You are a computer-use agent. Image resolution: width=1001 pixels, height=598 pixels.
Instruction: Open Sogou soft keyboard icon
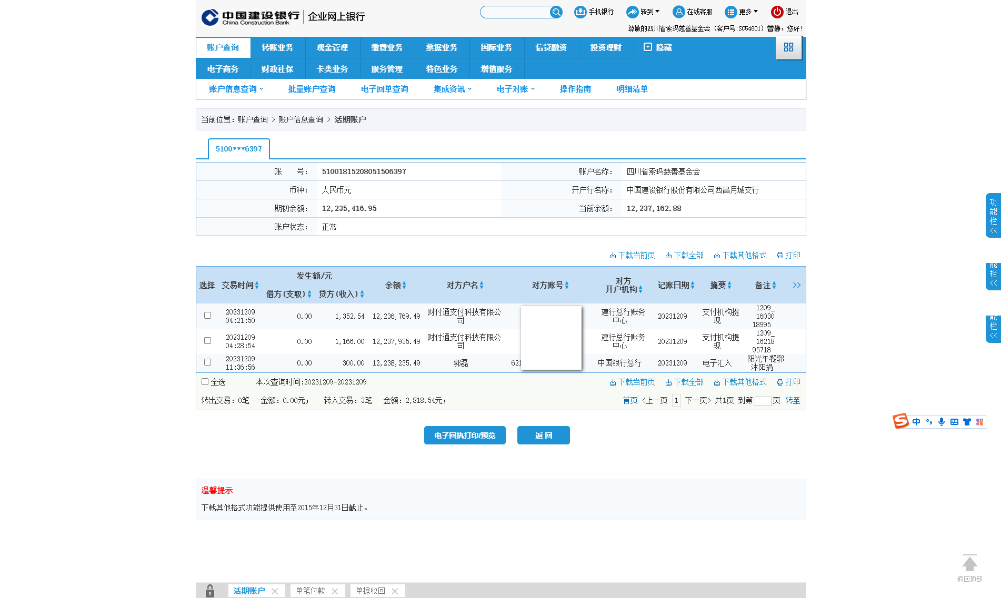coord(954,422)
